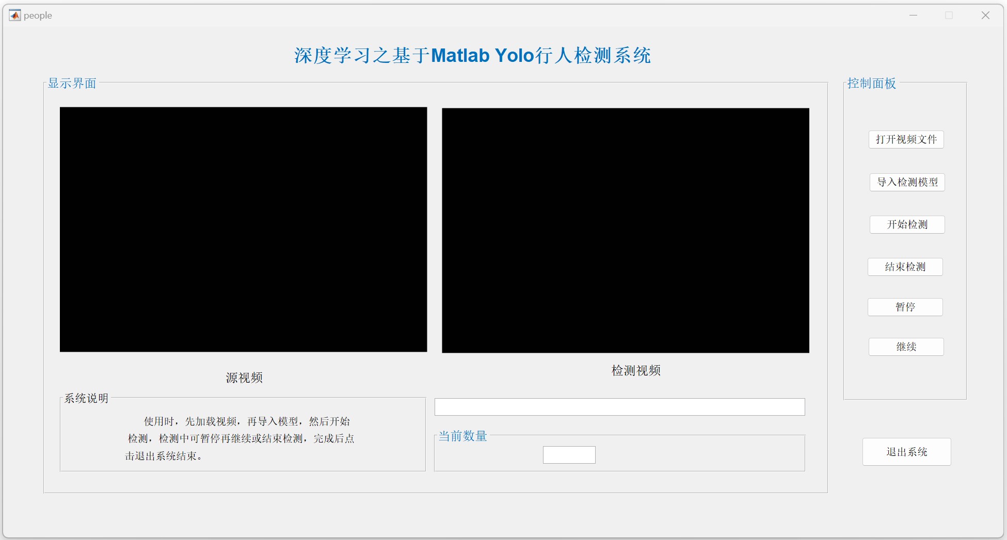Resume detection with 继续 button
Viewport: 1007px width, 540px height.
(906, 347)
